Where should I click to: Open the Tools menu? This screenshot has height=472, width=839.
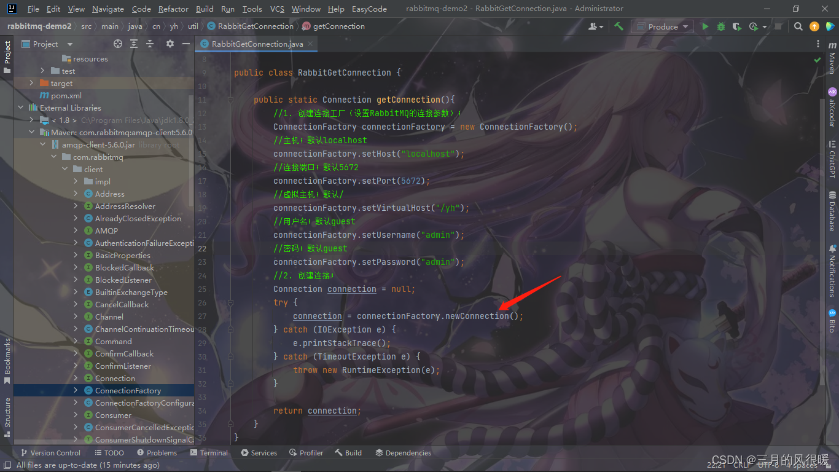[x=252, y=9]
